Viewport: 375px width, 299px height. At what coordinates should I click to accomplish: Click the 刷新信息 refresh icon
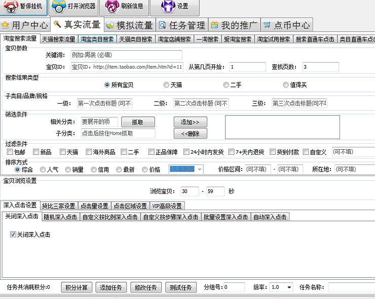[111, 7]
